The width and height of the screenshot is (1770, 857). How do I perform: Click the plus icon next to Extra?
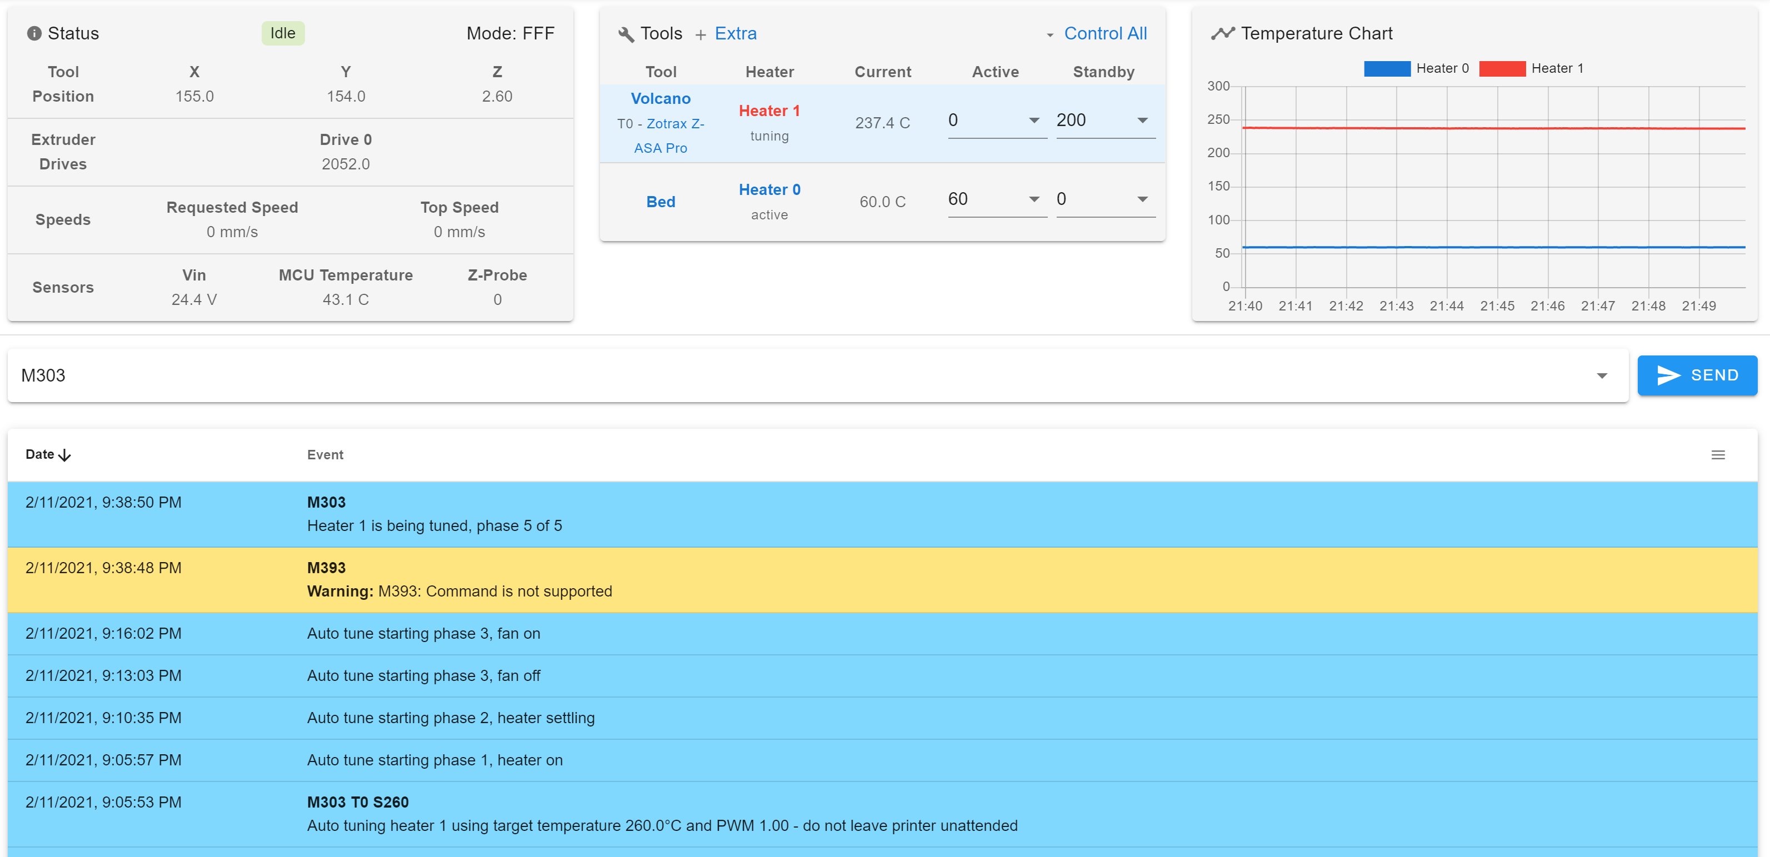tap(700, 34)
